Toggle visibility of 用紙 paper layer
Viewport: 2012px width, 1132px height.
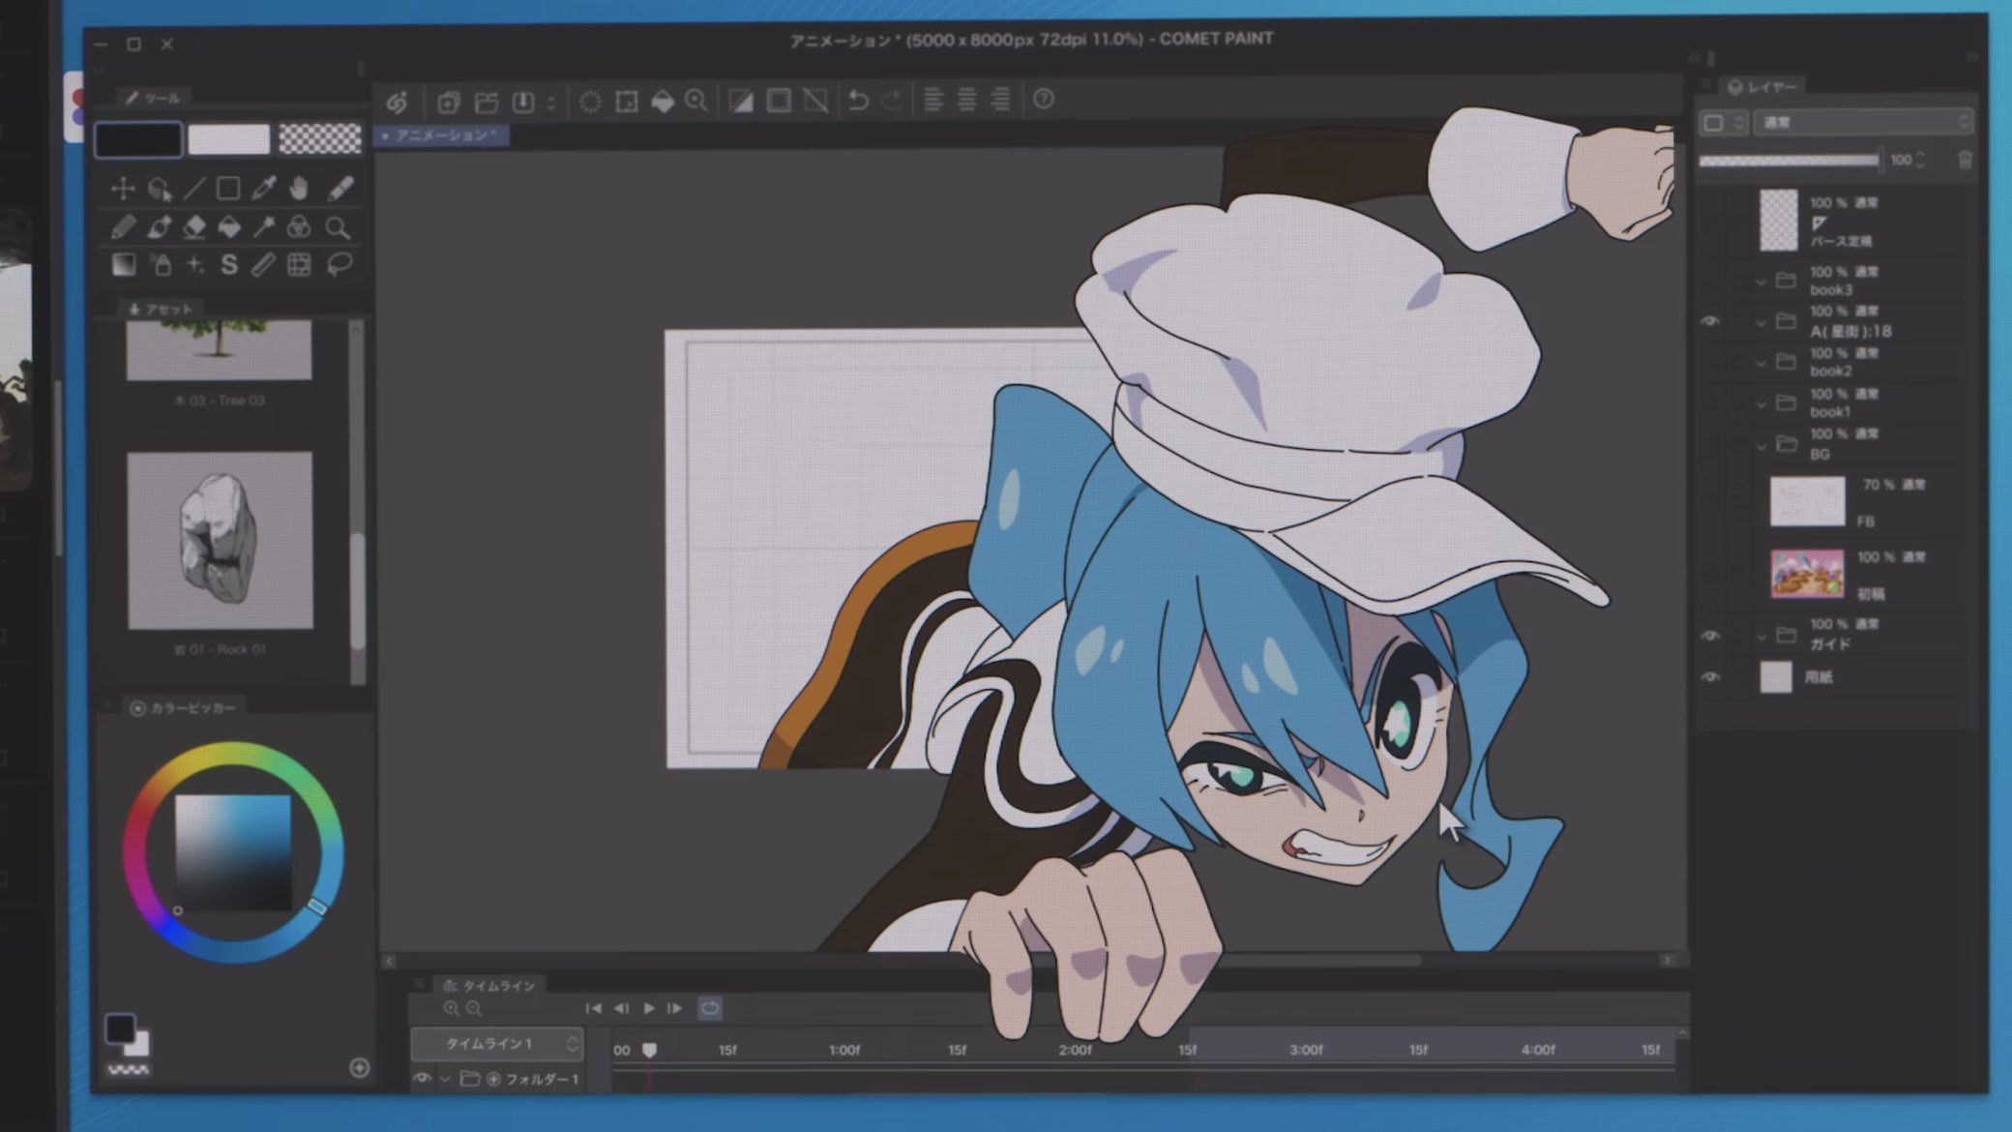(x=1710, y=677)
